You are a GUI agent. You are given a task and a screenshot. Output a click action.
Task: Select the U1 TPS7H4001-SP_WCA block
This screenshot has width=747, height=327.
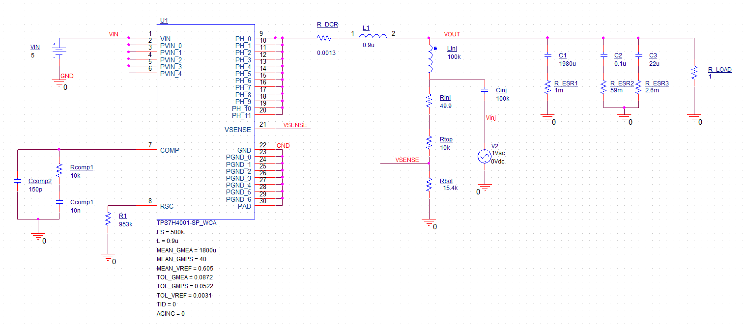point(206,123)
